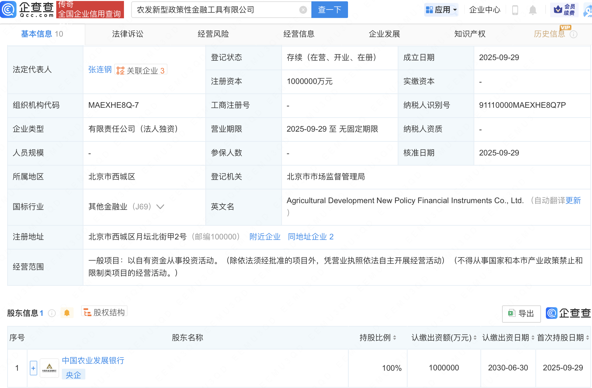Click the Qichacha logo in header

coord(27,9)
